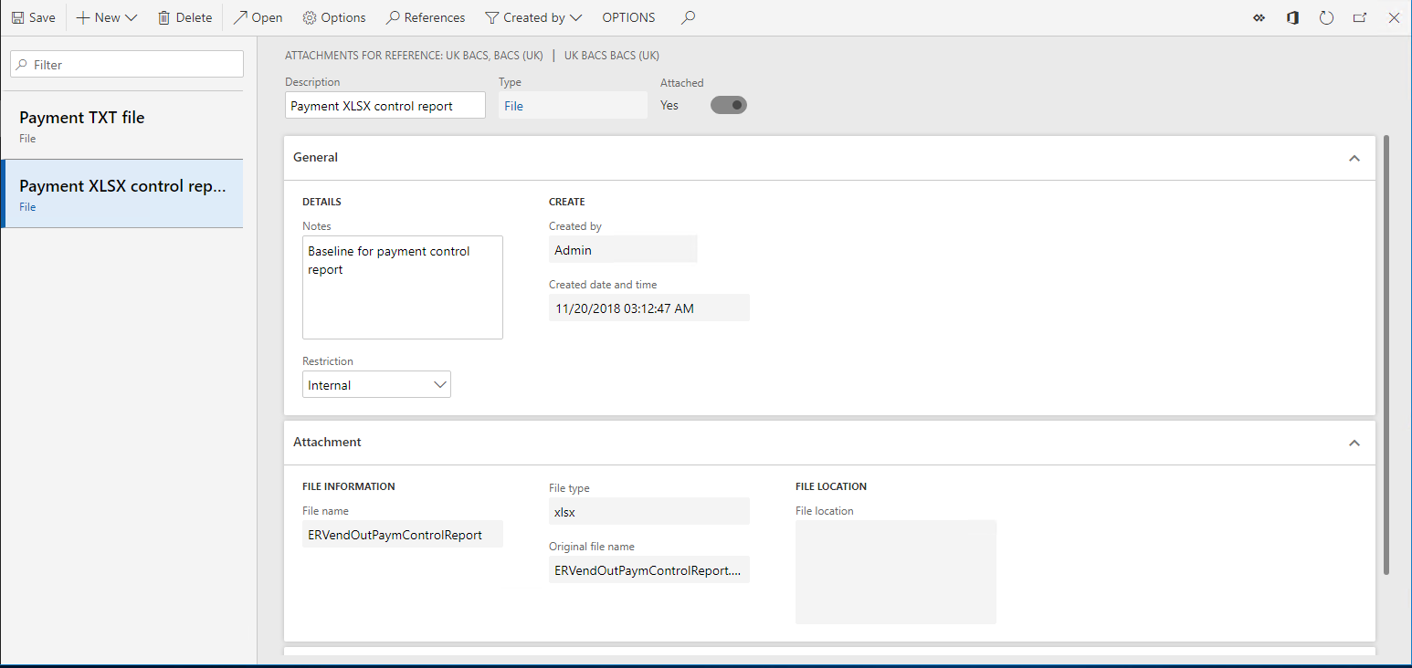Click the Refresh icon near window controls
The image size is (1412, 668).
pos(1326,16)
